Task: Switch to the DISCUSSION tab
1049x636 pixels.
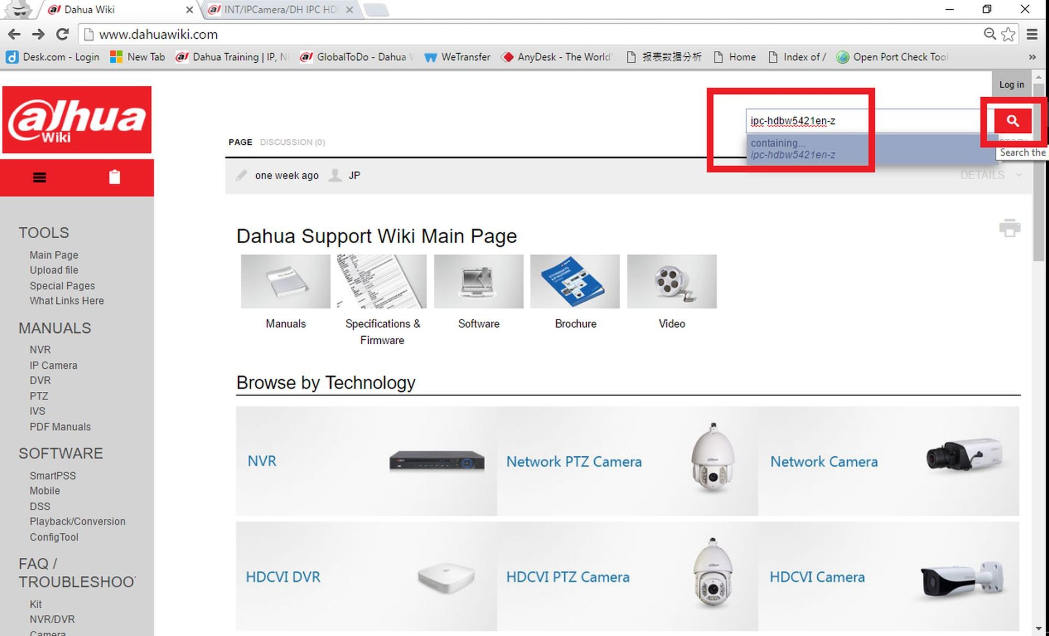Action: click(x=292, y=142)
